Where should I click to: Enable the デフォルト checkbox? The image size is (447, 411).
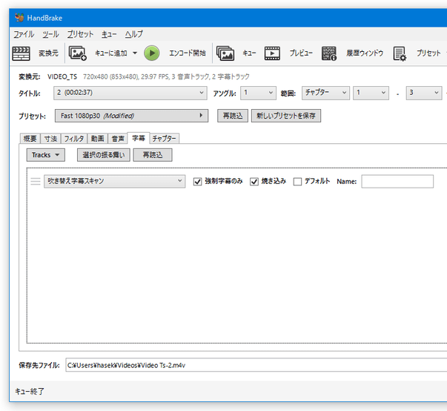(297, 182)
